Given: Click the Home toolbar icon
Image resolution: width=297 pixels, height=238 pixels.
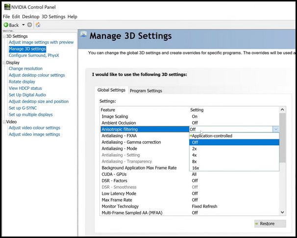Looking at the screenshot, I should click(38, 25).
